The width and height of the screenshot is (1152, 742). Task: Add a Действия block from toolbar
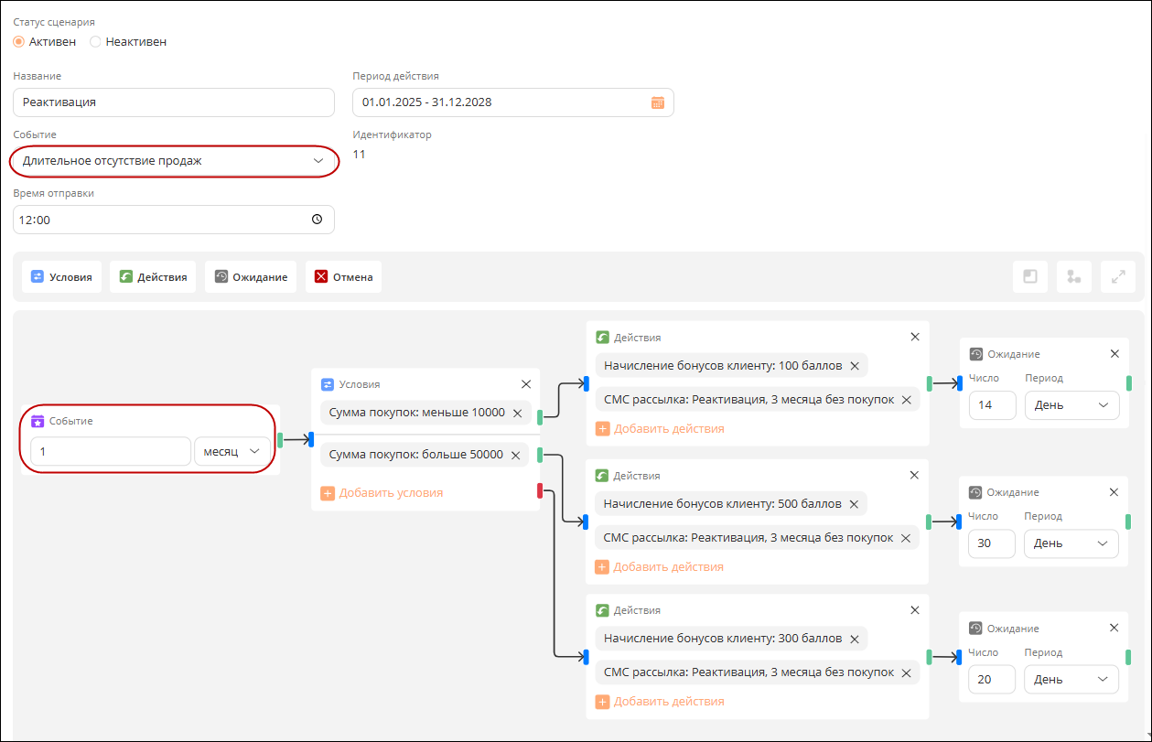click(153, 276)
